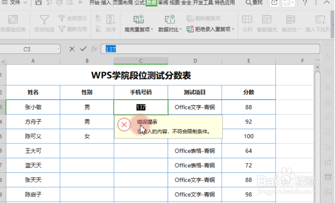Click the 排序 sort button
Screen dimensions: 335x203
coord(111,24)
